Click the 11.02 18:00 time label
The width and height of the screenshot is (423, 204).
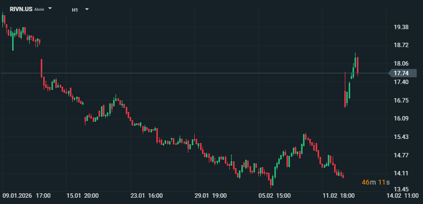[338, 196]
